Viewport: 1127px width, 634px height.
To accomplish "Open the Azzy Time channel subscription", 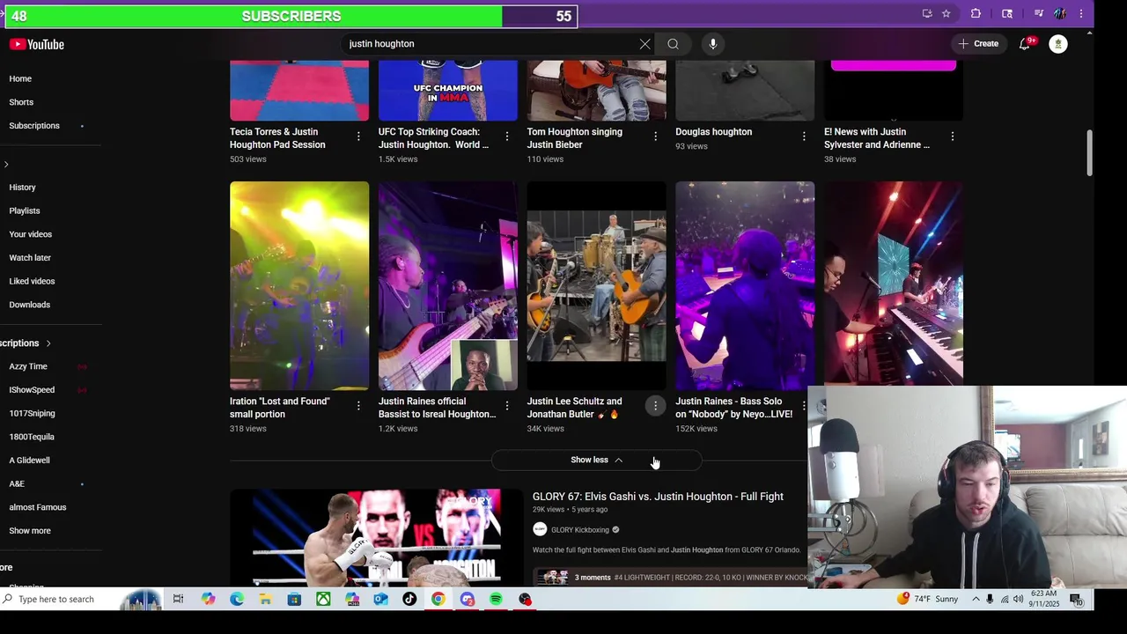I will pos(28,366).
